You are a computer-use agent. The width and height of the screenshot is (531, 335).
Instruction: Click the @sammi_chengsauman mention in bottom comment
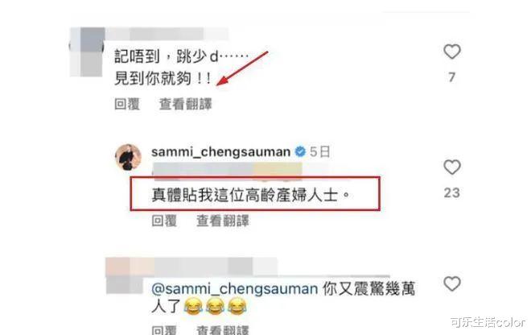coord(235,289)
